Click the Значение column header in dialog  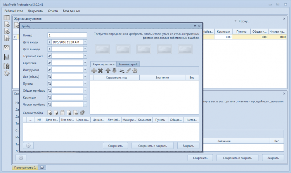point(162,78)
